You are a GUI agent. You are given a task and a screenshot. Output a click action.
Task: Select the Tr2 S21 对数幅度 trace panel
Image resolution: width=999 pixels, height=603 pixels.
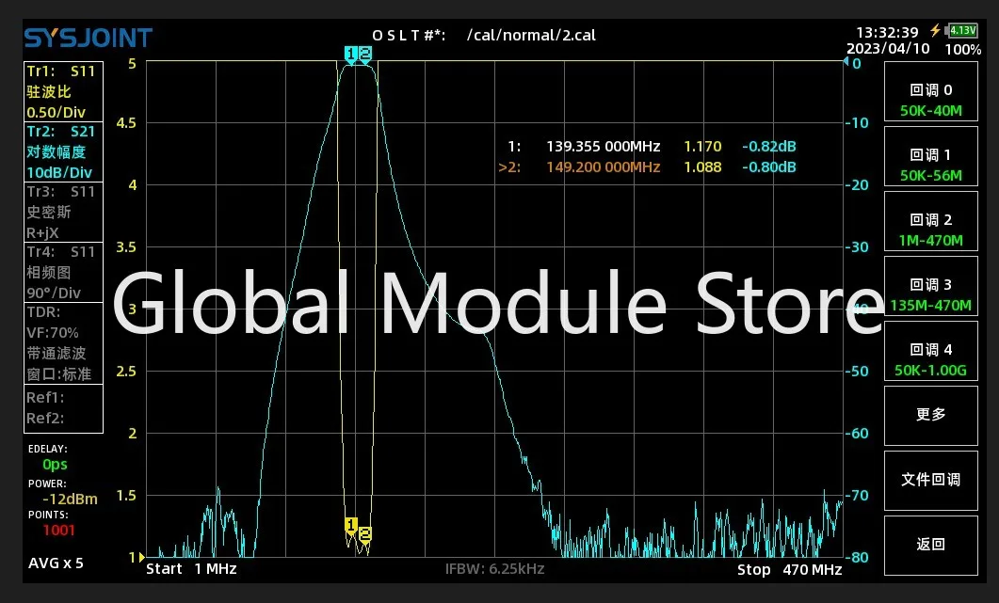tap(63, 151)
